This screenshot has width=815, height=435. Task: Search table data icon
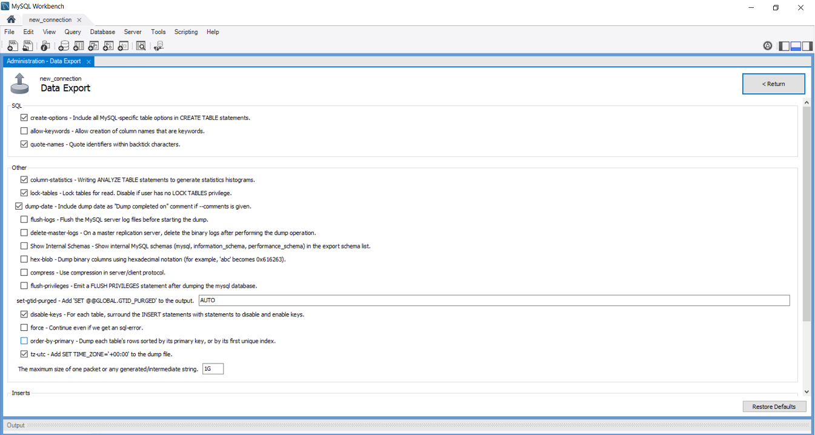pyautogui.click(x=141, y=45)
